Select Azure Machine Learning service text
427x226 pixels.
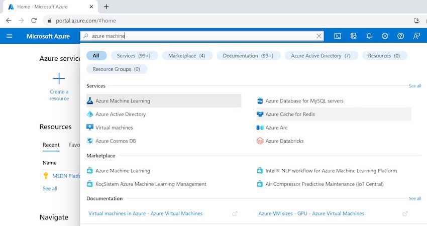(123, 101)
